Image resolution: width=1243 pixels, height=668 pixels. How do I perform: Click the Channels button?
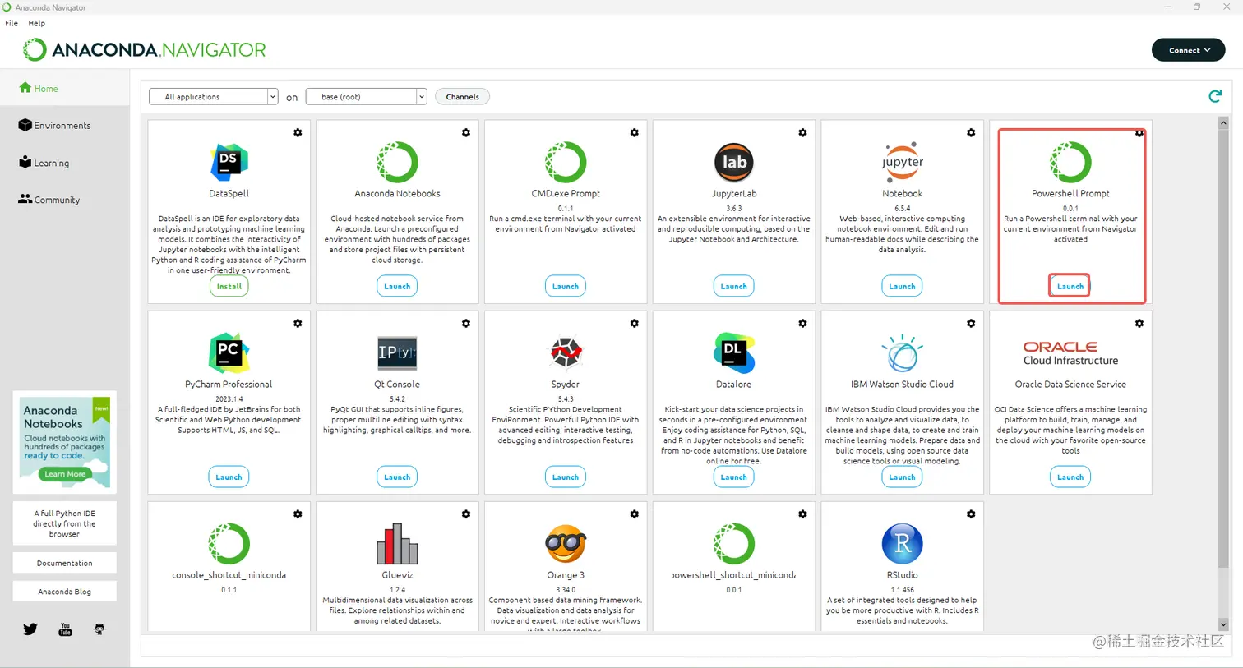(x=462, y=96)
